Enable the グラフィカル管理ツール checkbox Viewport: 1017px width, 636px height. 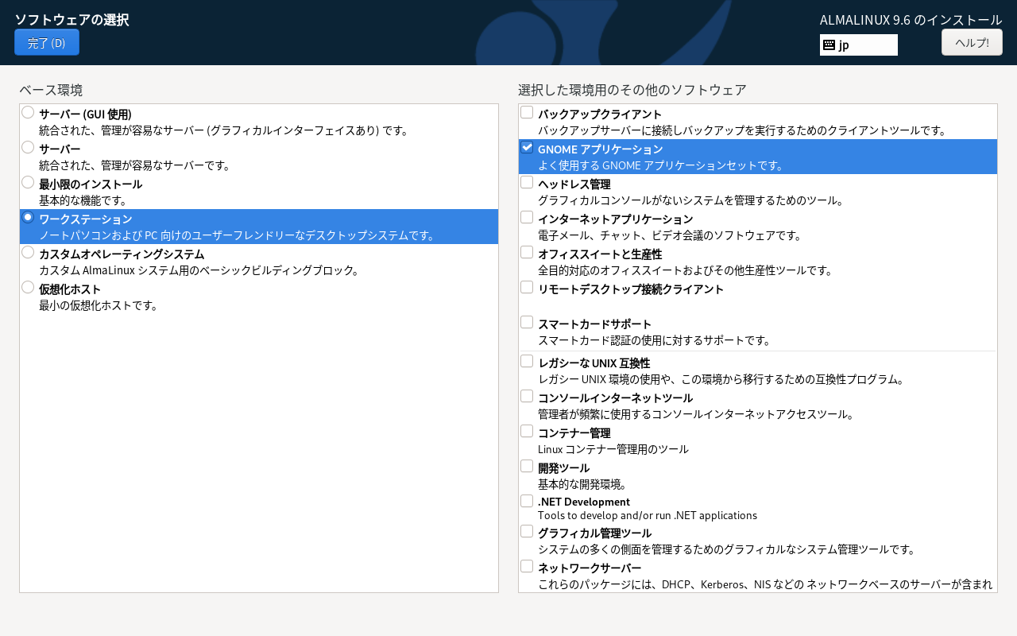tap(527, 531)
